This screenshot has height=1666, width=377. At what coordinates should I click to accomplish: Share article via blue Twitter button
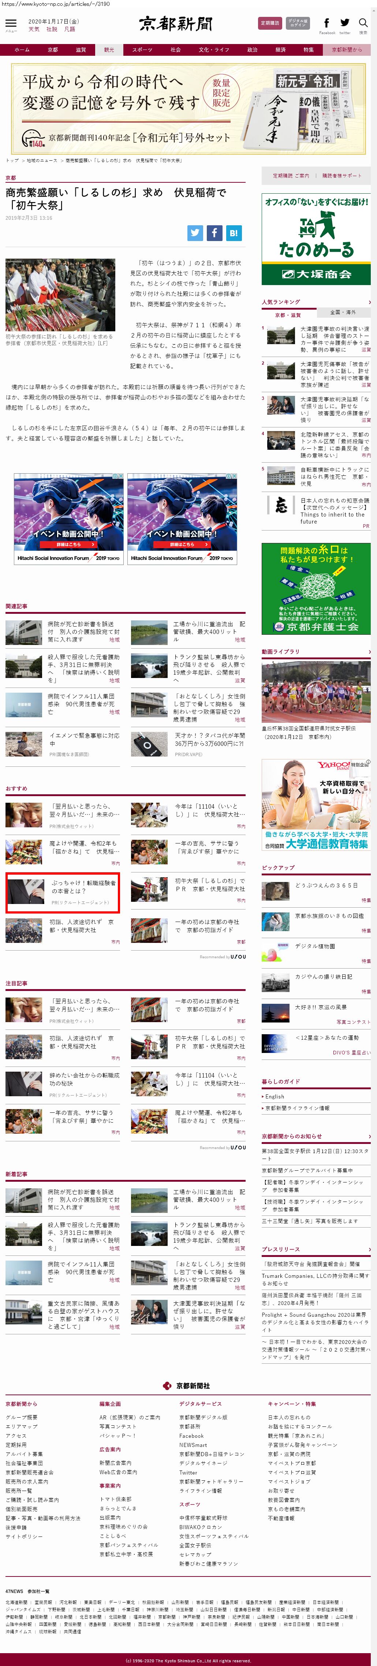pos(195,233)
